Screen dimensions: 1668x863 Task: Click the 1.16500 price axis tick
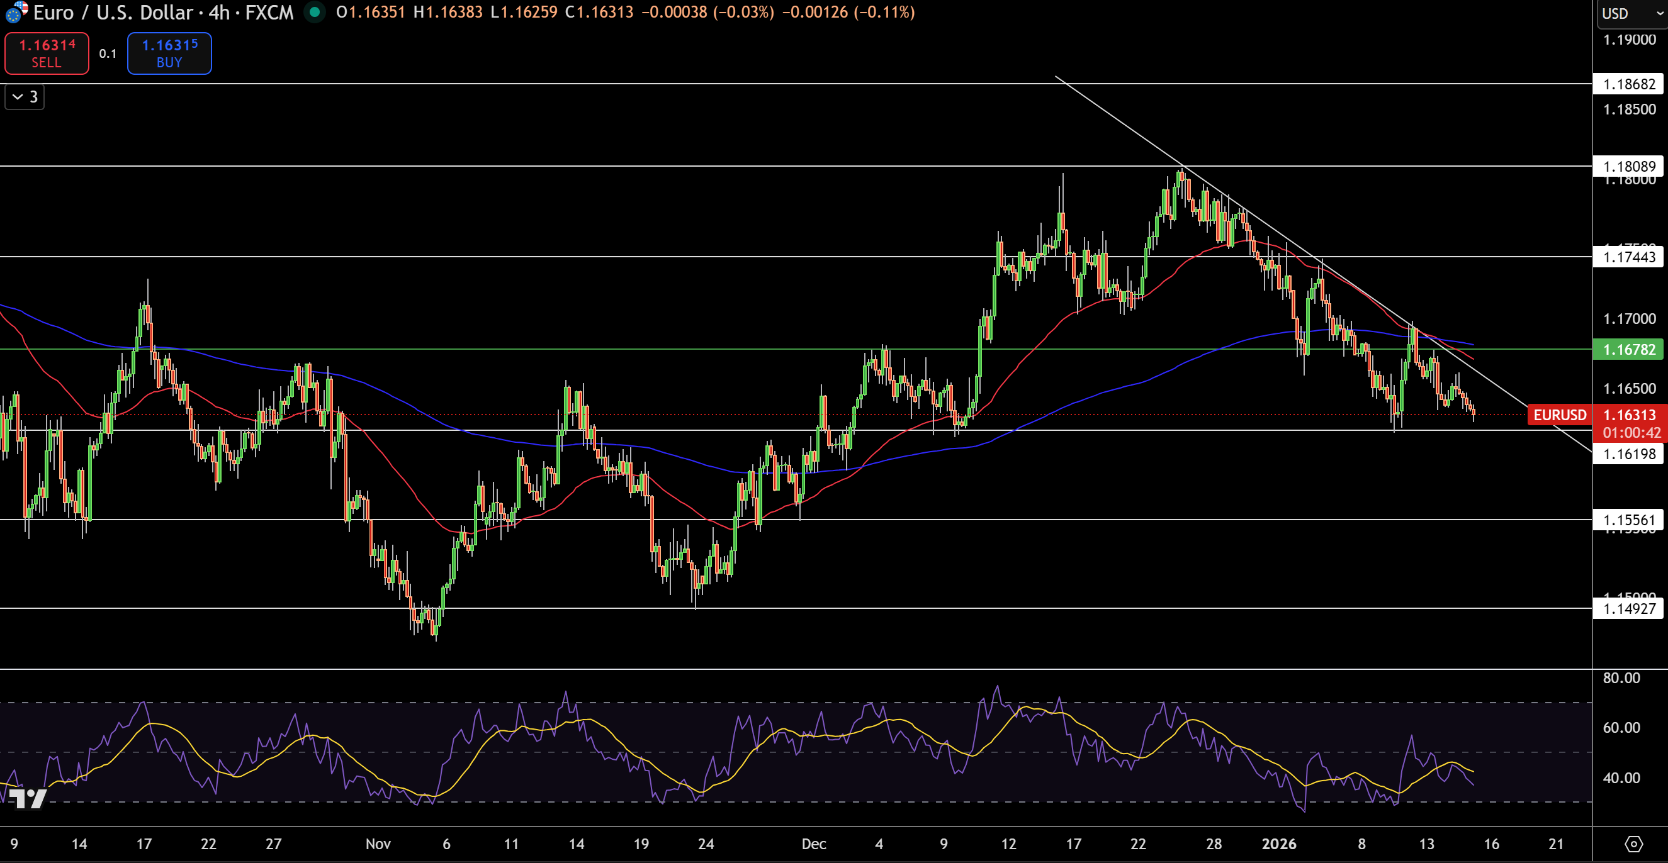[x=1629, y=388]
